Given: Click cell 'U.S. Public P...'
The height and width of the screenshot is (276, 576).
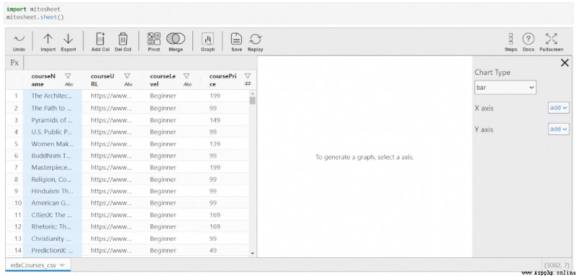Looking at the screenshot, I should (53, 132).
